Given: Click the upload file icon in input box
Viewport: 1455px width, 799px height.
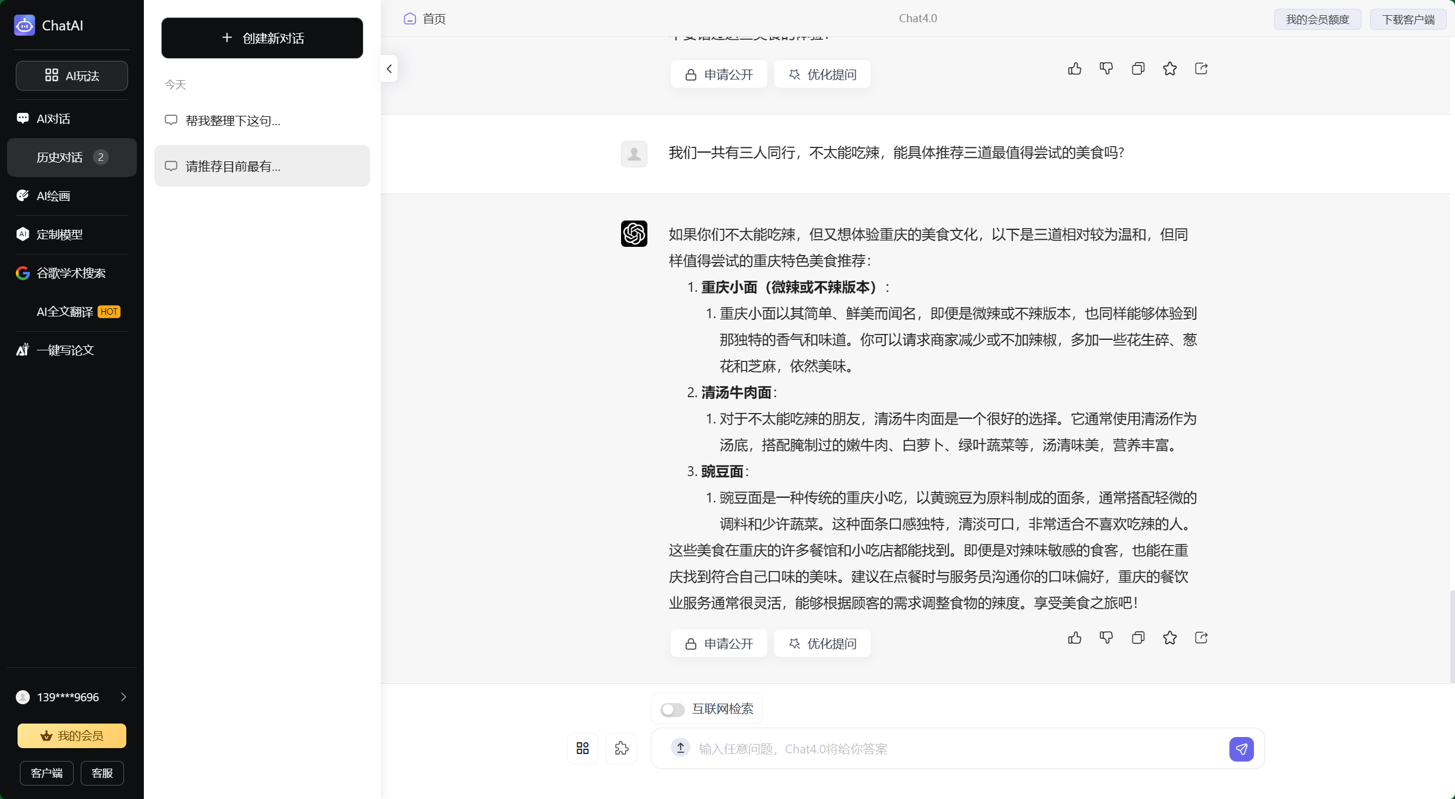Looking at the screenshot, I should [680, 748].
